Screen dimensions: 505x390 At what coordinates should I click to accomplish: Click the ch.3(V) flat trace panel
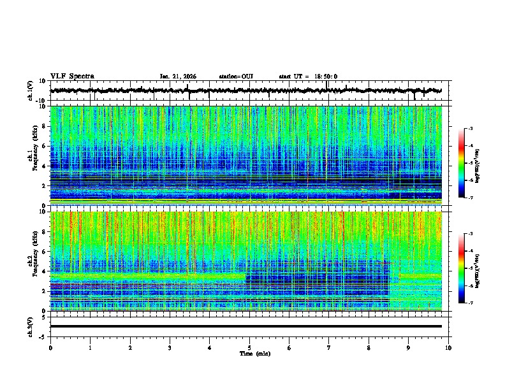pyautogui.click(x=251, y=327)
